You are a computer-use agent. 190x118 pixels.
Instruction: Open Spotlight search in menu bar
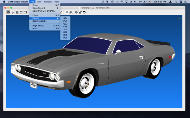click(176, 2)
